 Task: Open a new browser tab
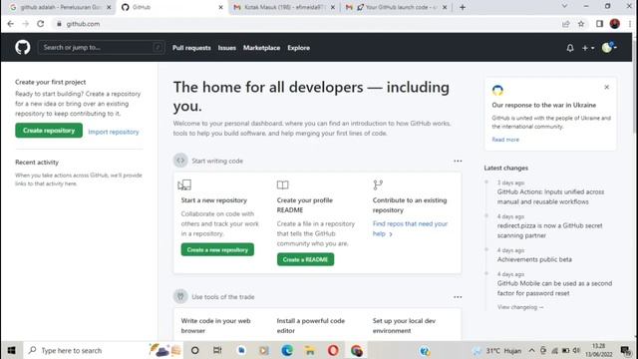click(463, 7)
